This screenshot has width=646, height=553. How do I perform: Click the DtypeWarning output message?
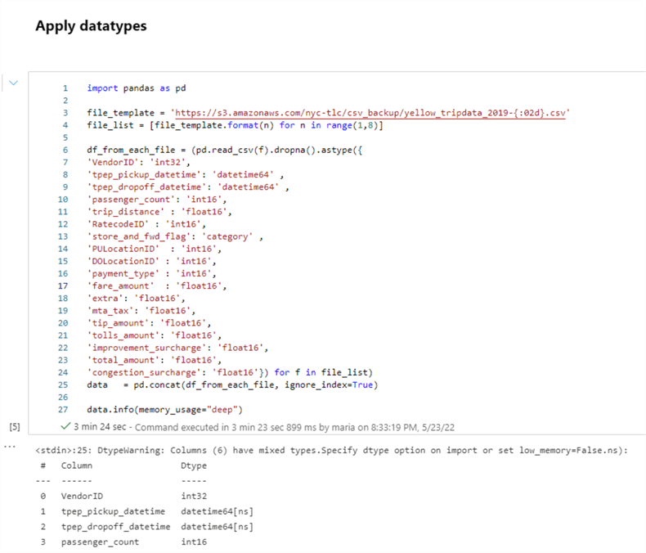coord(332,451)
